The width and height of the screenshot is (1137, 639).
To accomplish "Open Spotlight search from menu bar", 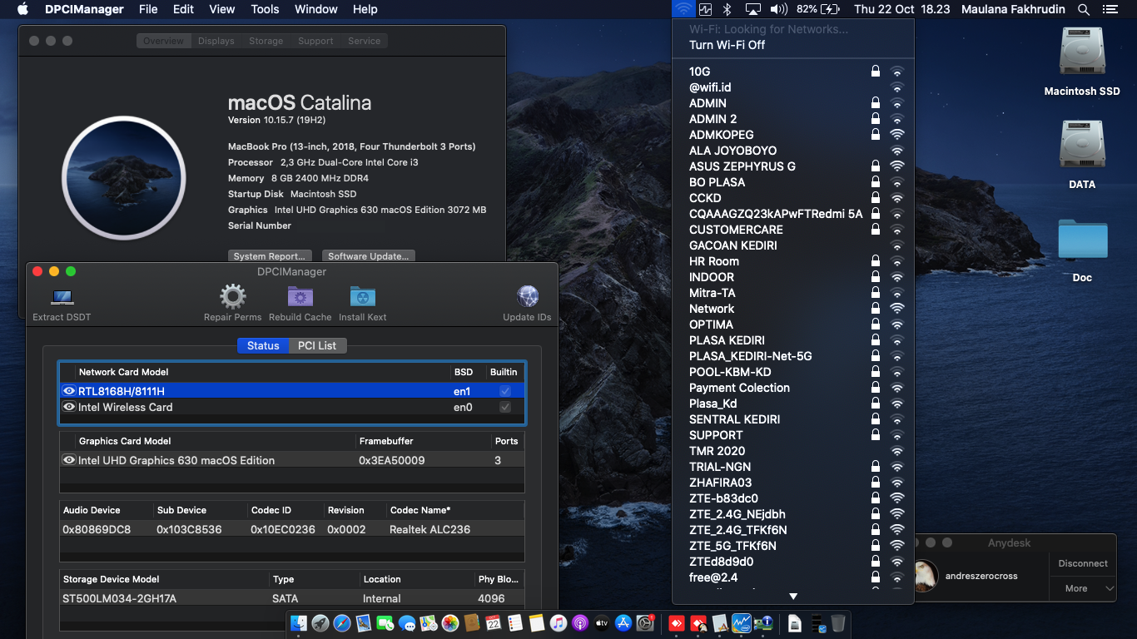I will [1085, 9].
